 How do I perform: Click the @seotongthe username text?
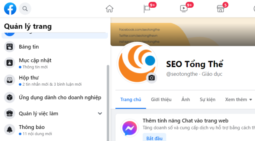click(182, 74)
